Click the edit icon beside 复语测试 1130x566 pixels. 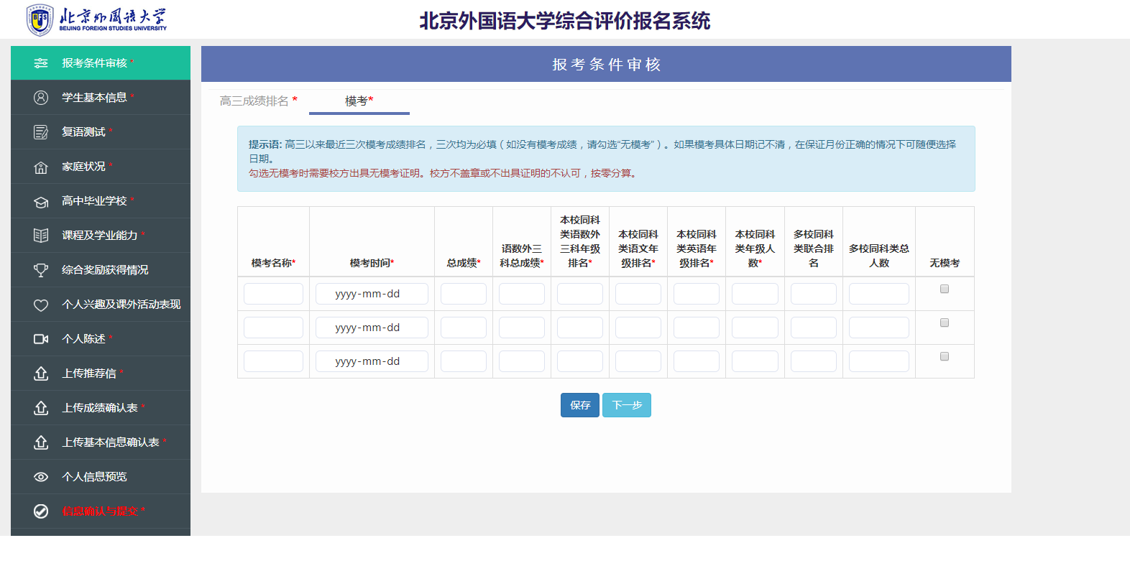click(x=41, y=132)
